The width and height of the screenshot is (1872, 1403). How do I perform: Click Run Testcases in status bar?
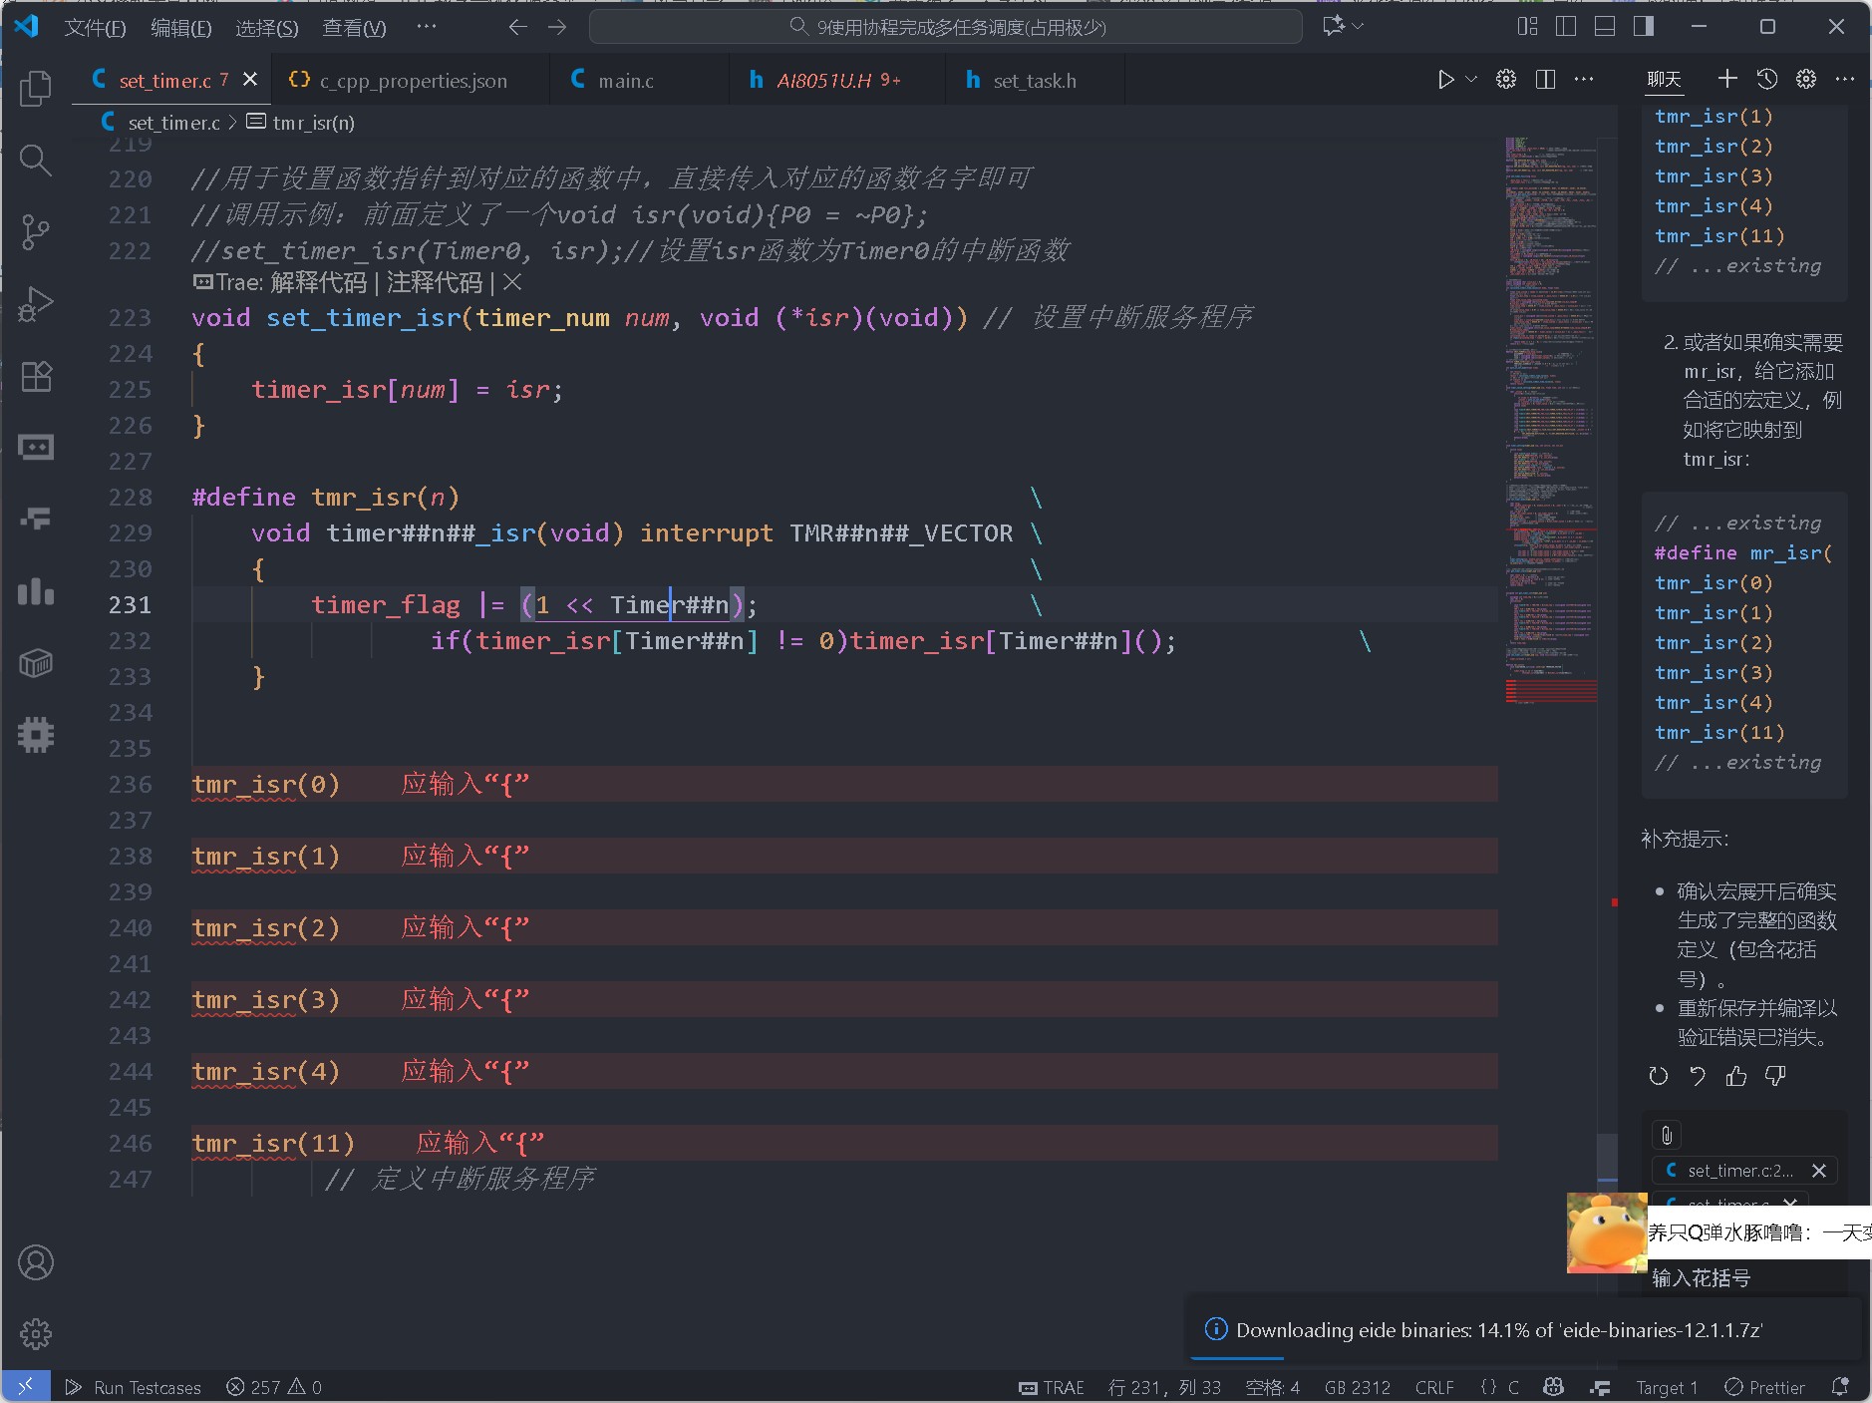tap(147, 1387)
